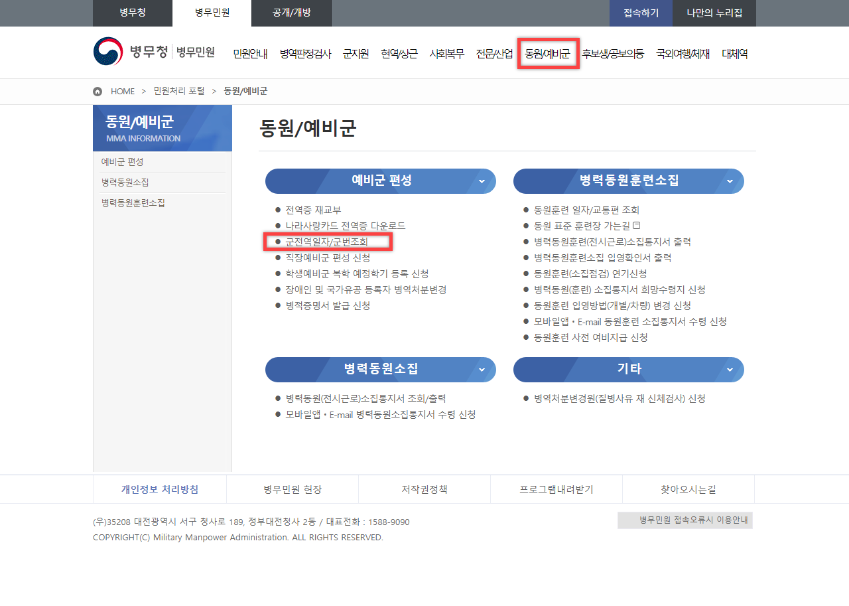This screenshot has height=606, width=849.
Task: Click the 접속하기 login button
Action: 641,13
